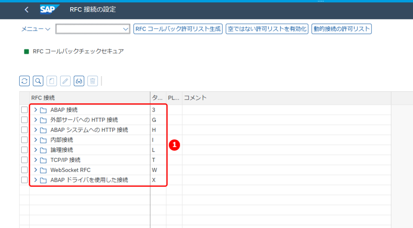Open the search (magnifier) tool

(38, 81)
